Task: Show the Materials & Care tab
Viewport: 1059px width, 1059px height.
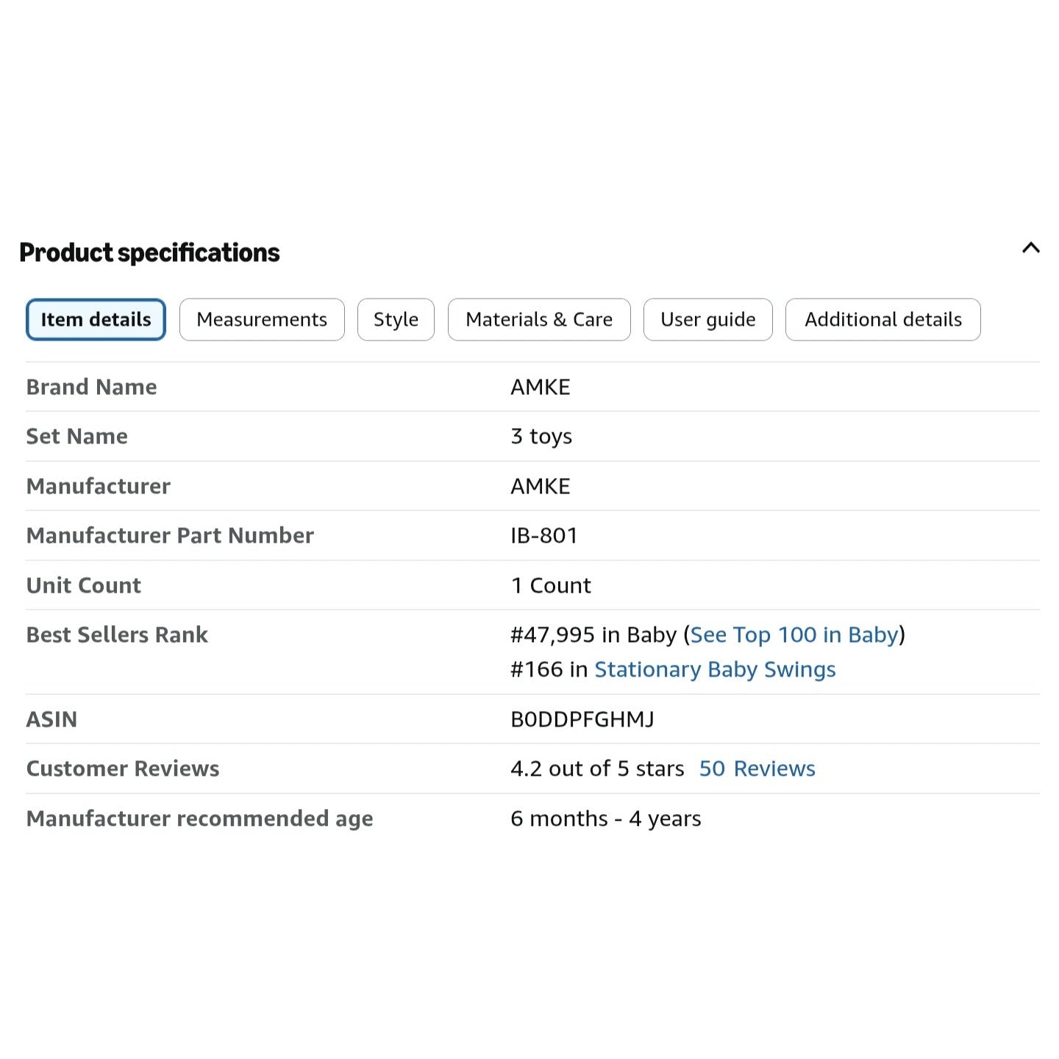Action: coord(539,319)
